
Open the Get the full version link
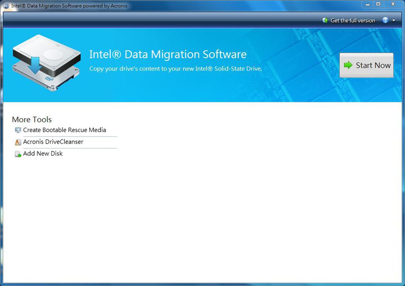point(352,21)
